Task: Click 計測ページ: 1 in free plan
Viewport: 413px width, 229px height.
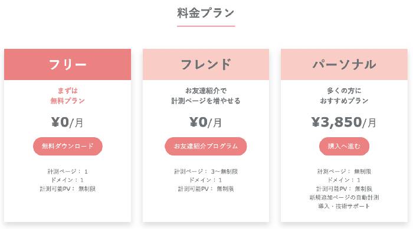Action: coord(68,172)
